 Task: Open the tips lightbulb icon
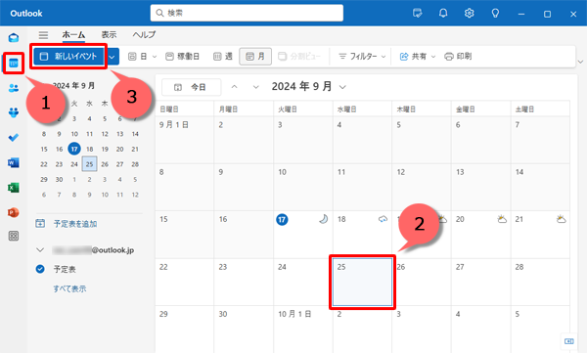pos(495,14)
